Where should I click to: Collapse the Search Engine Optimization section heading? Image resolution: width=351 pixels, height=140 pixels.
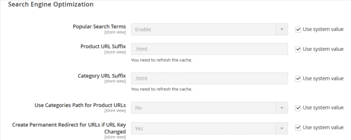[x=50, y=5]
